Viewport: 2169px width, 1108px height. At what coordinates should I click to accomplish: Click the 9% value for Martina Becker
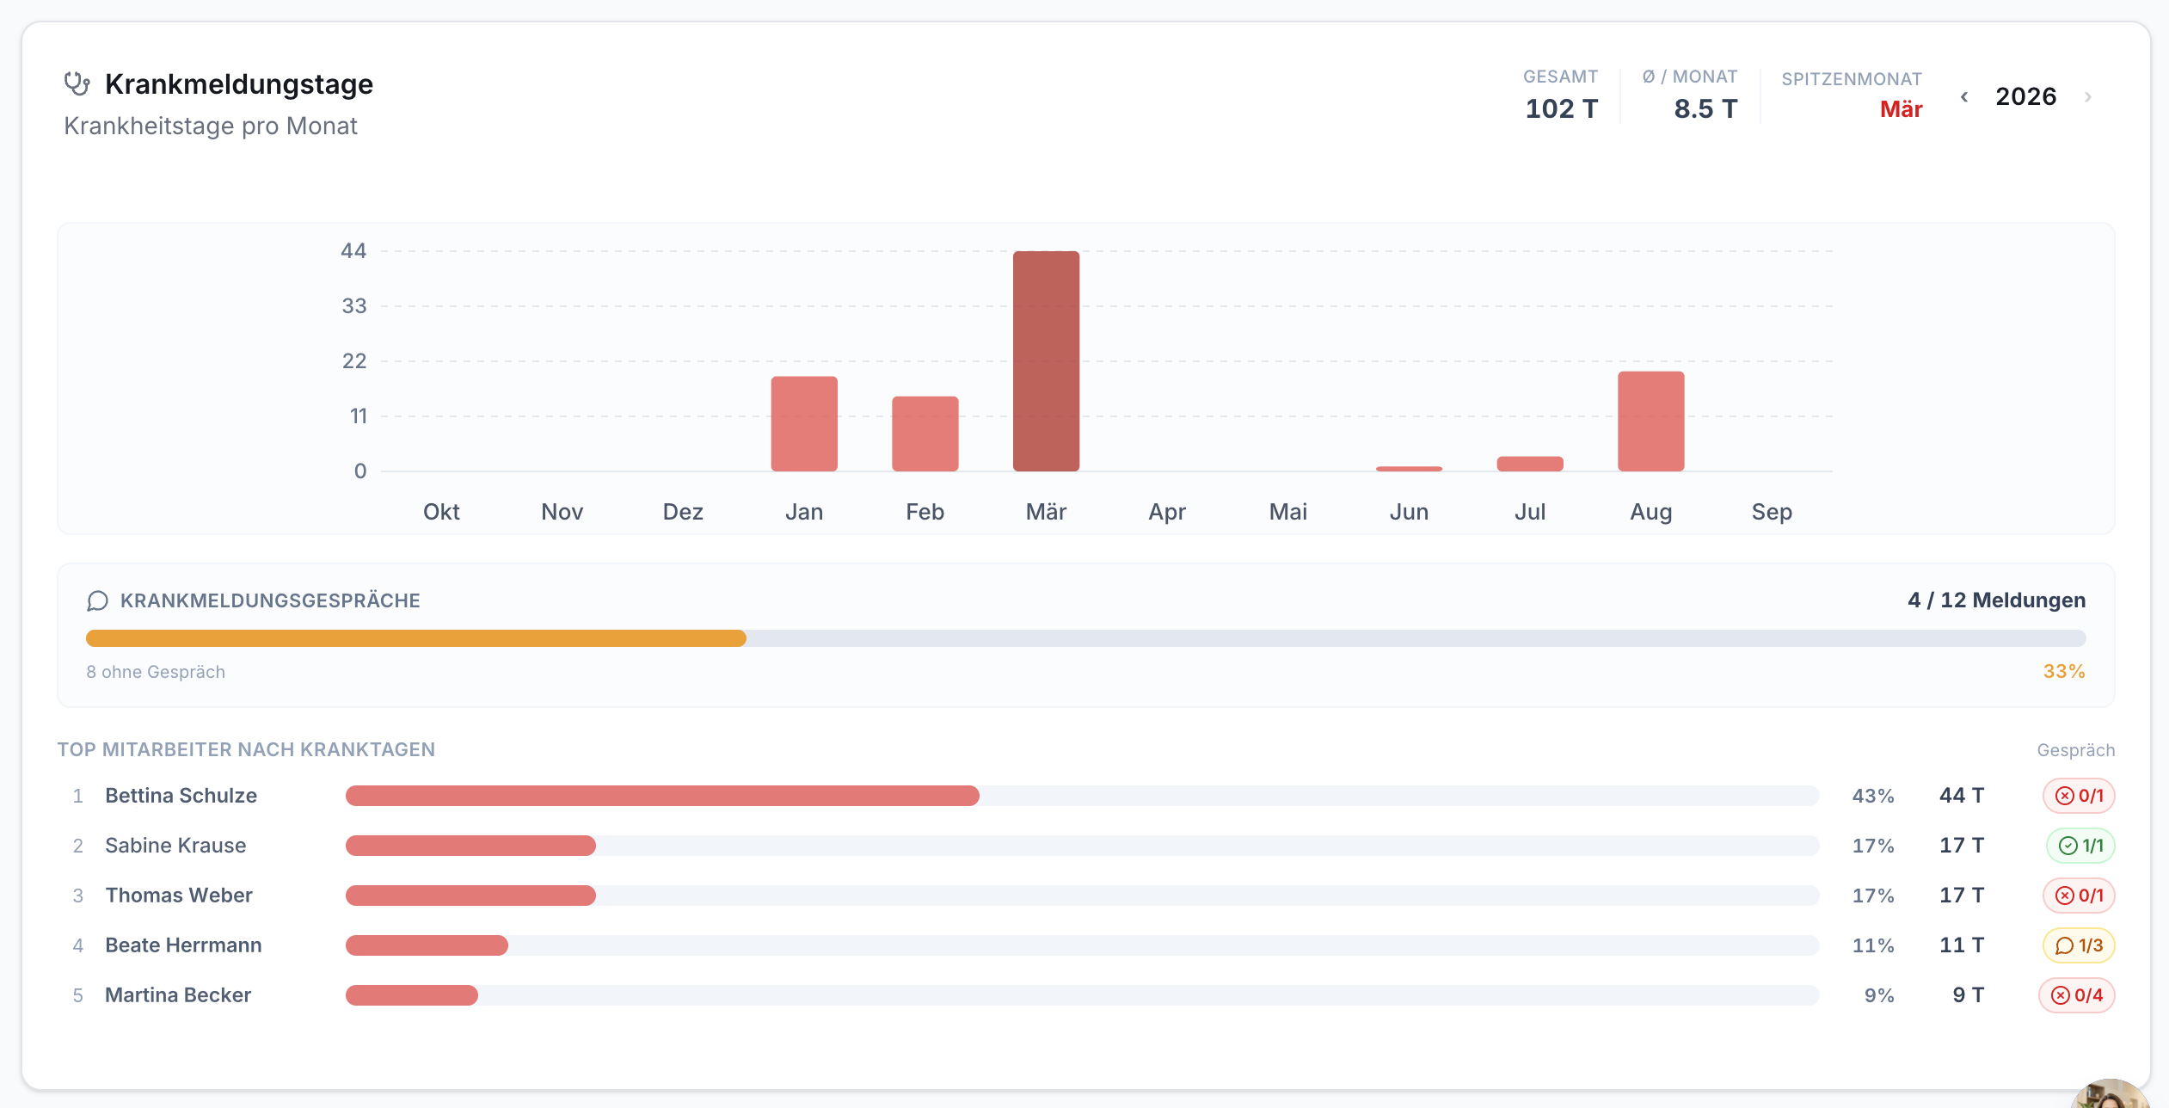tap(1879, 995)
